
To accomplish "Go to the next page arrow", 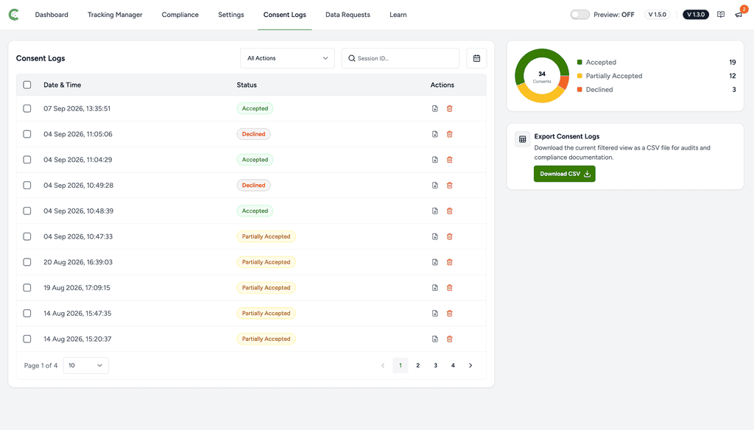I will 471,365.
